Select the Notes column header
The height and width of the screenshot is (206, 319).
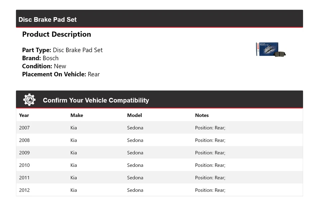(x=202, y=115)
